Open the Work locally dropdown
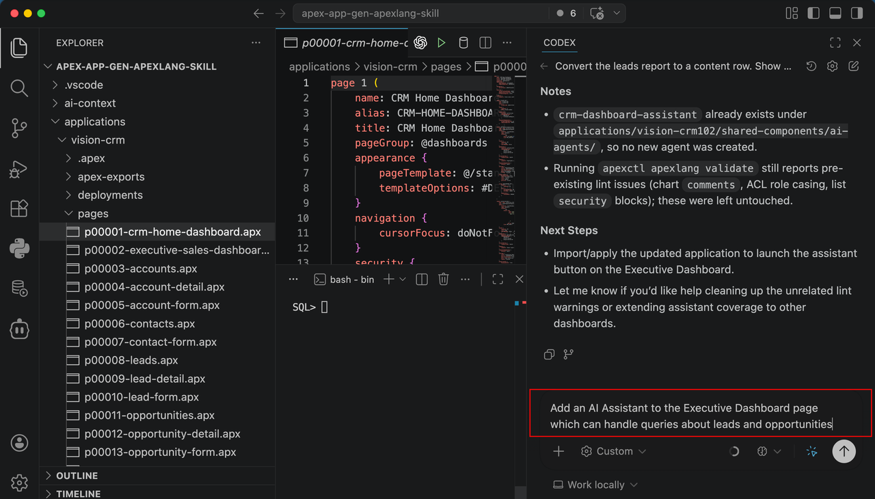This screenshot has height=499, width=875. click(x=595, y=485)
